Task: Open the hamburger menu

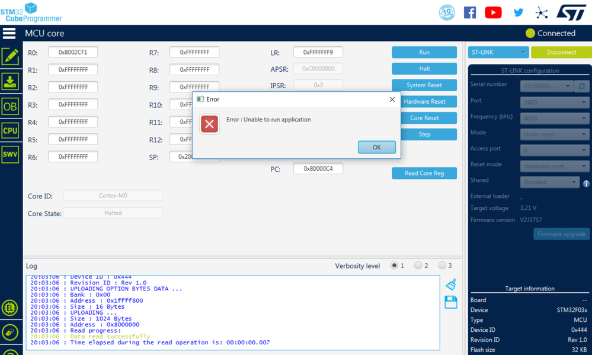Action: click(9, 33)
